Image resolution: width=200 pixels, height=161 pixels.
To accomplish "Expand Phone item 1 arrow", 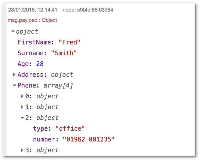I will (22, 107).
